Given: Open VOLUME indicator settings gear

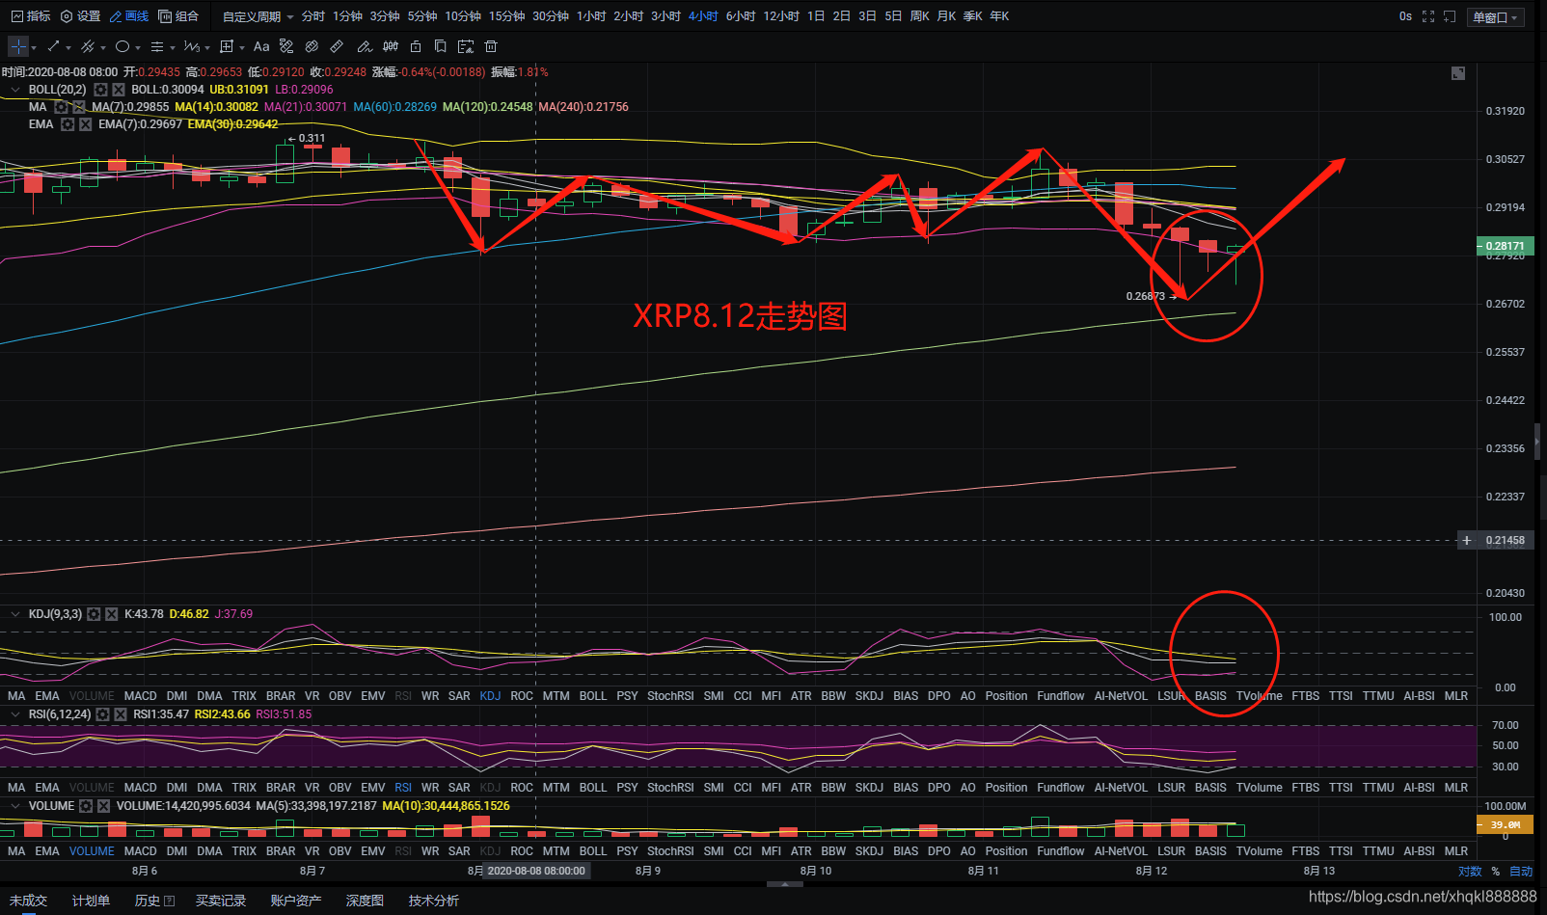Looking at the screenshot, I should tap(86, 806).
